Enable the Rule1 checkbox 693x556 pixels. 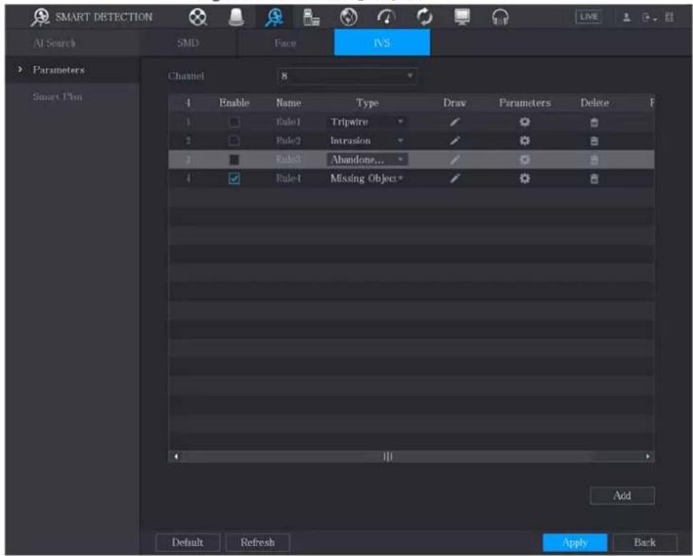[234, 122]
